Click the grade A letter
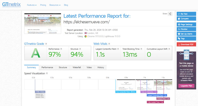This screenshot has height=106, width=198. 36,53
